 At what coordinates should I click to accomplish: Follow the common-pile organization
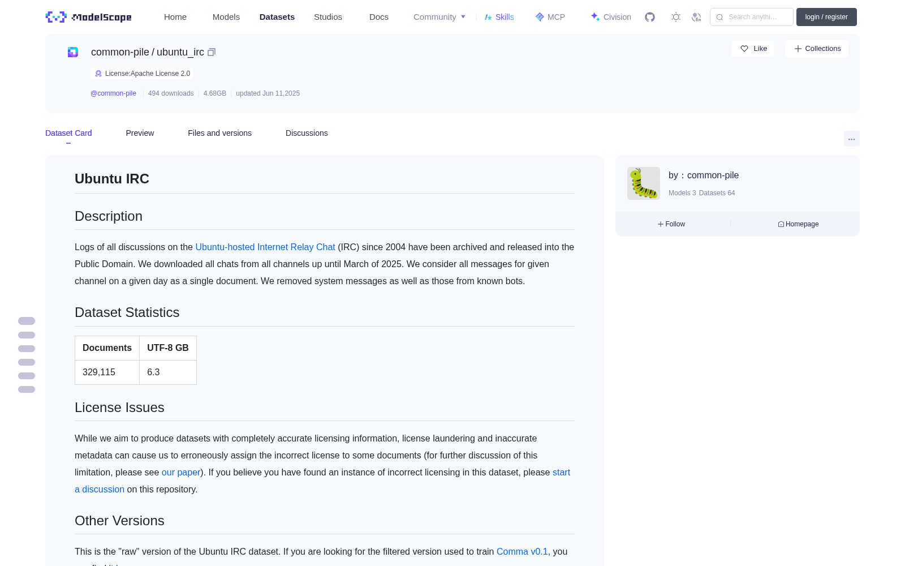tap(671, 224)
